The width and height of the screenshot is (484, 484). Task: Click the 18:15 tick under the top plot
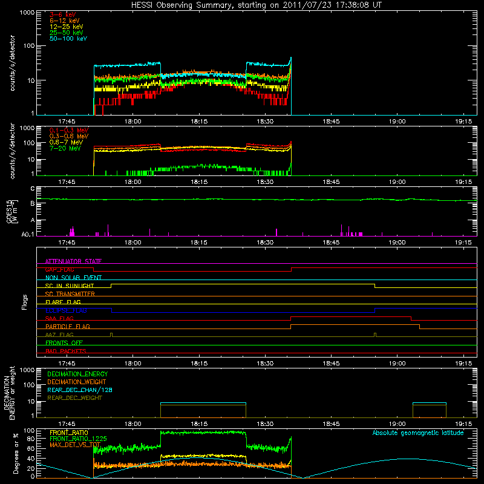coord(199,122)
